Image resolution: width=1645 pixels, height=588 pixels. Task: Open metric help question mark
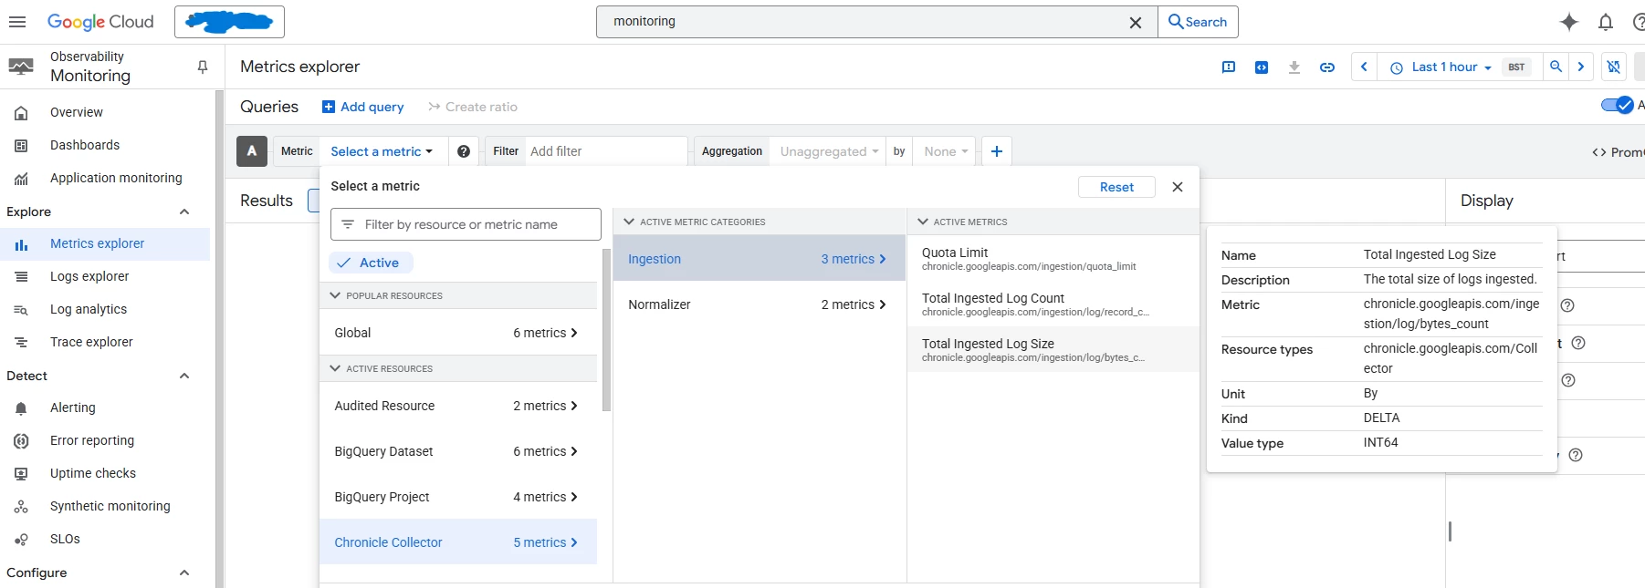[464, 151]
